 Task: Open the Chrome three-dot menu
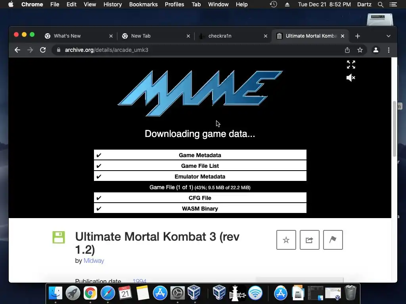pos(389,50)
